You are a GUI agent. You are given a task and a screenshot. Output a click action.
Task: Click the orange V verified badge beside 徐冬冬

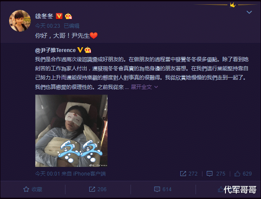click(59, 16)
